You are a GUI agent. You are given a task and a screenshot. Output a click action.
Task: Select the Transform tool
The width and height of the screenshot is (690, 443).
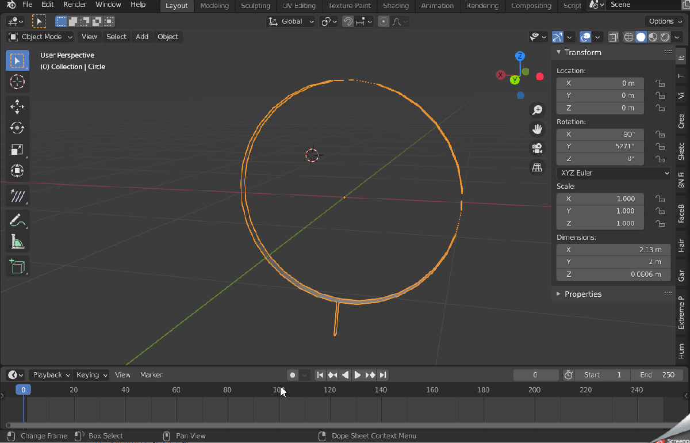(17, 171)
